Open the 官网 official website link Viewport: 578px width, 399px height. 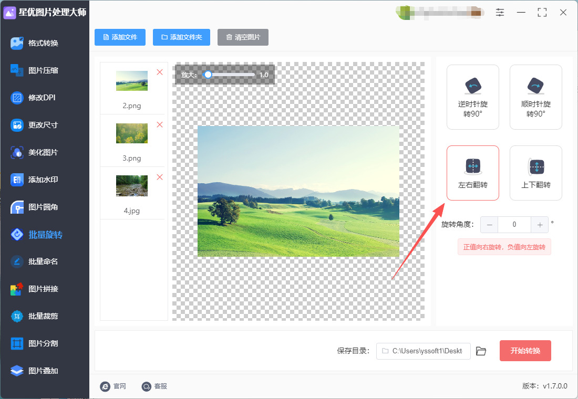113,386
